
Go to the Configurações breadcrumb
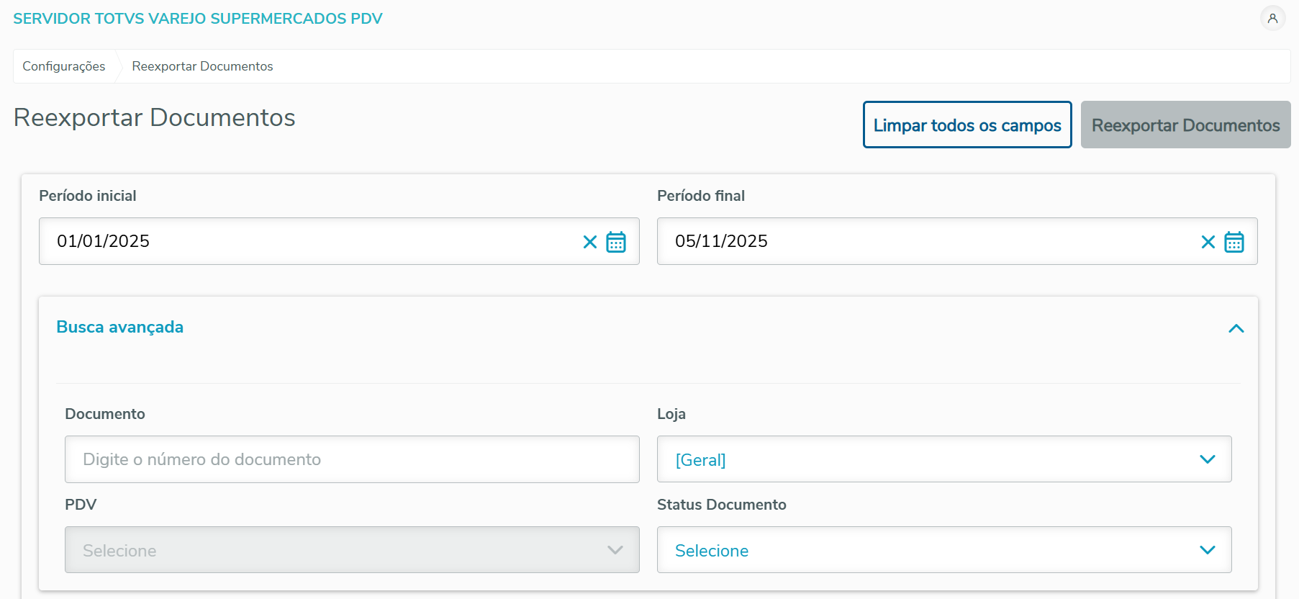point(64,66)
